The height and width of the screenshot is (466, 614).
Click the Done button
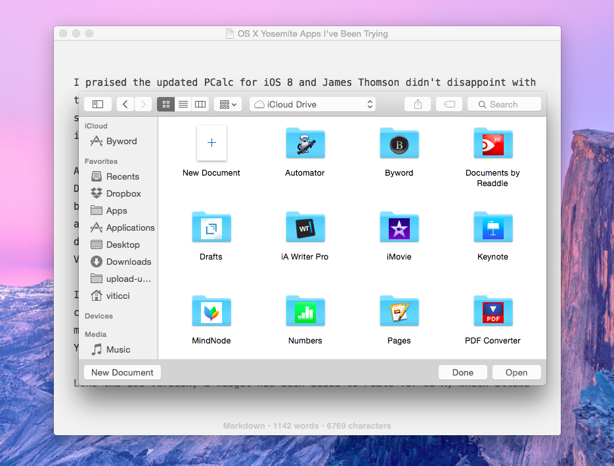click(463, 372)
